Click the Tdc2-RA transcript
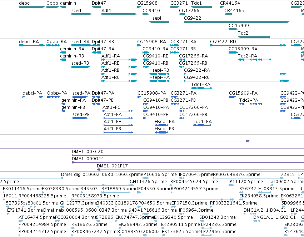This screenshot has width=304, height=237. (255, 60)
